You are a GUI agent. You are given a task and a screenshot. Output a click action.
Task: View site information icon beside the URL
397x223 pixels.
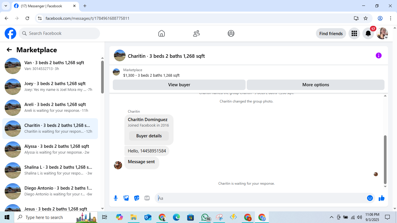pyautogui.click(x=40, y=18)
